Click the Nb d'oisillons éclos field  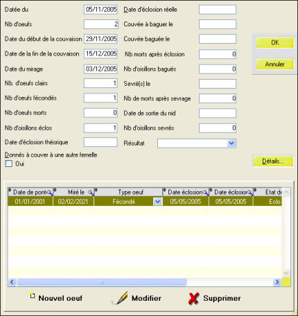100,128
